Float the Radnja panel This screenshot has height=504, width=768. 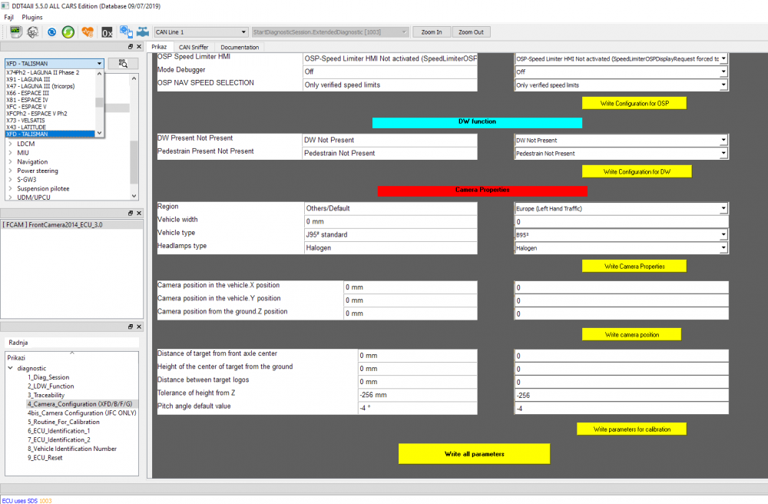point(131,327)
